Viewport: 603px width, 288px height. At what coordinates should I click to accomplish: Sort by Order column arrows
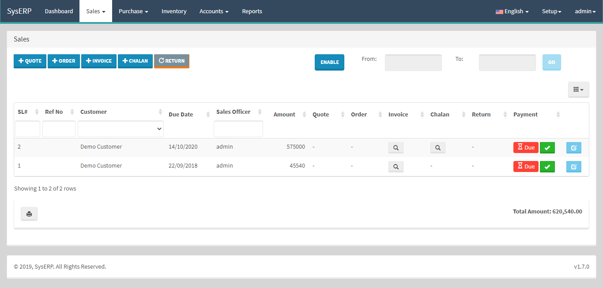(381, 115)
